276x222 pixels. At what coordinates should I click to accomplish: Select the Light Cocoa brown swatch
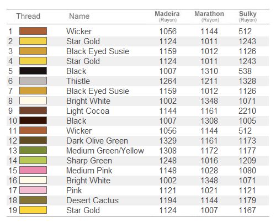click(33, 110)
